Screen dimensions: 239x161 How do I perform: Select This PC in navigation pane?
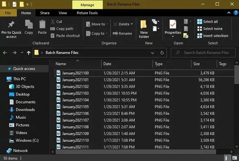coord(16,79)
